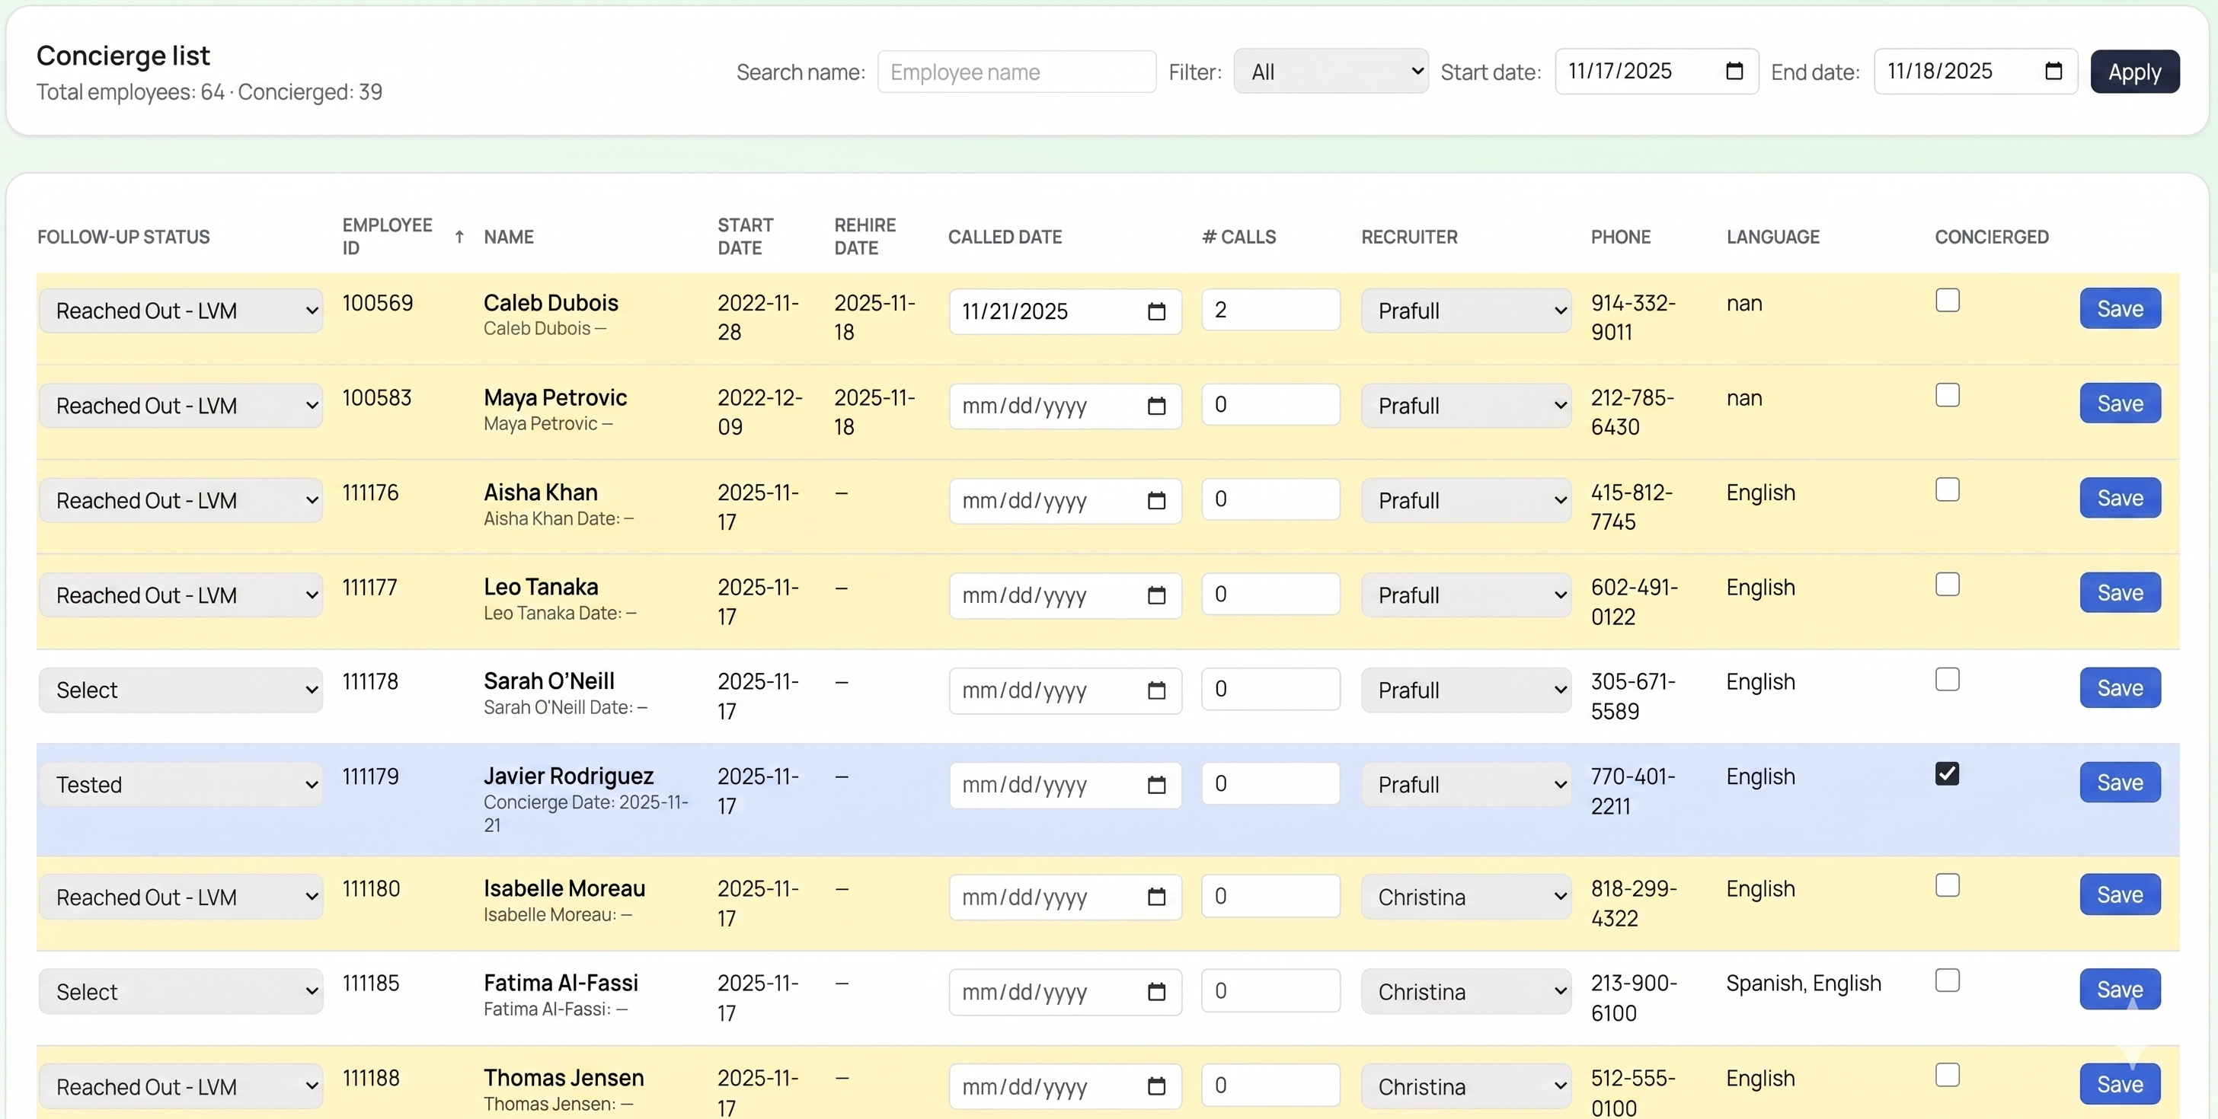The width and height of the screenshot is (2218, 1119).
Task: Click the Recruiter column header
Action: pos(1408,237)
